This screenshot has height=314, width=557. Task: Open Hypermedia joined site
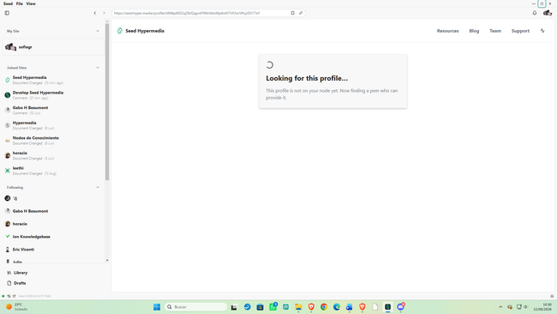click(x=53, y=125)
